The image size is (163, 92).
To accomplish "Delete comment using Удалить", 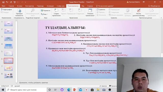I will click(x=64, y=11).
